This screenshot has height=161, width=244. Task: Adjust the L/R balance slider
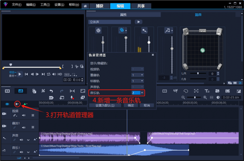point(198,73)
